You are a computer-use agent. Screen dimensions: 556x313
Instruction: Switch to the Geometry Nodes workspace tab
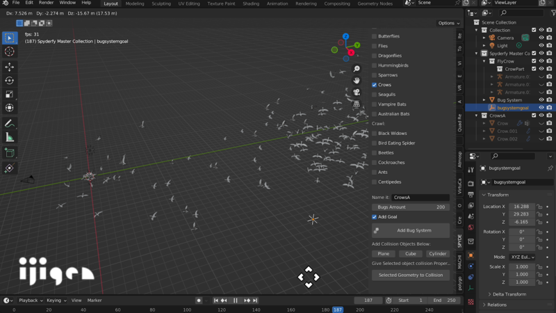tap(375, 3)
